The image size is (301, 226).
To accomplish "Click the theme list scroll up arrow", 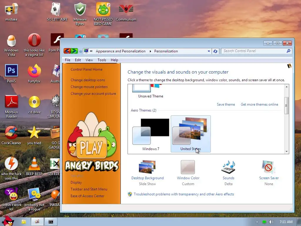I will [x=286, y=87].
